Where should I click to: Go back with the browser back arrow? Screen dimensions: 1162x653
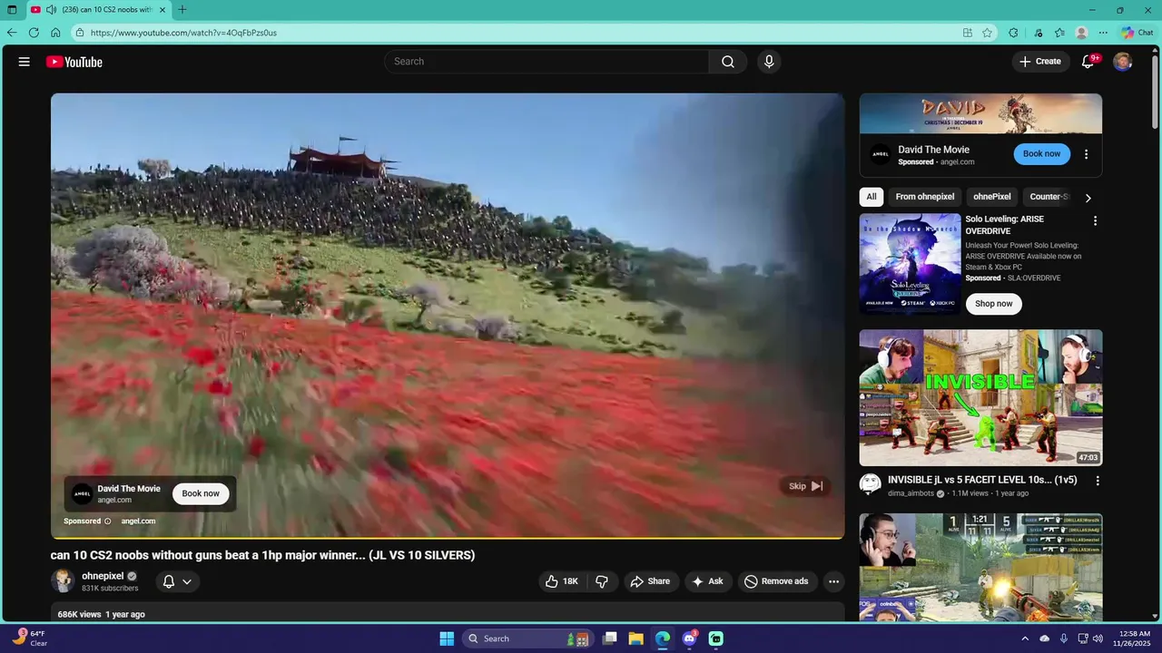12,33
